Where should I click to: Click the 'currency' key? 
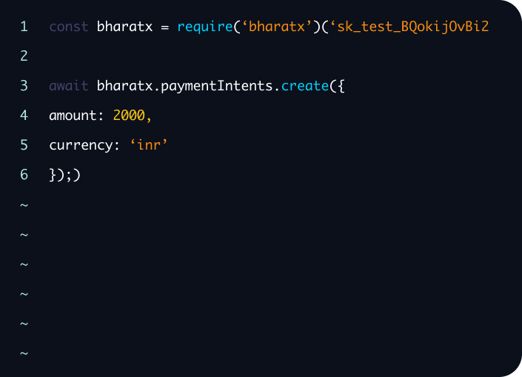click(81, 145)
